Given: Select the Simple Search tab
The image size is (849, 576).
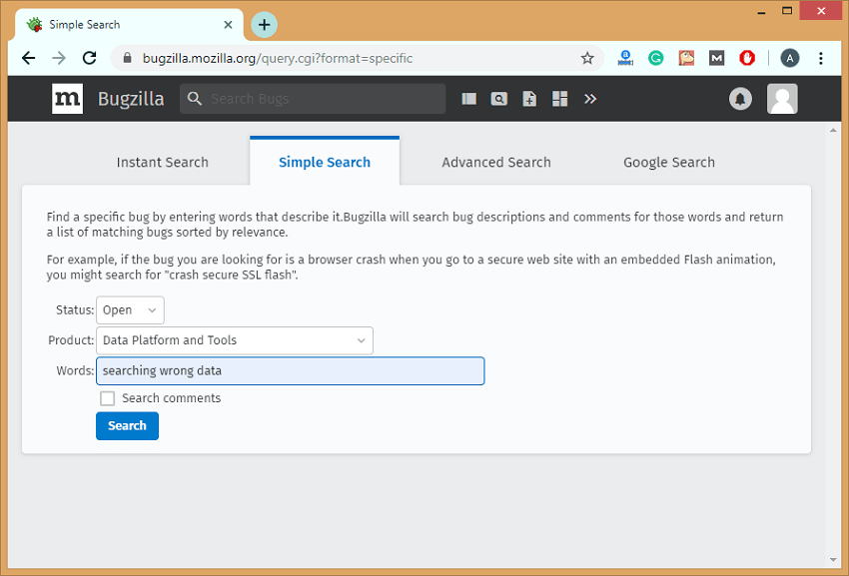Looking at the screenshot, I should point(325,163).
